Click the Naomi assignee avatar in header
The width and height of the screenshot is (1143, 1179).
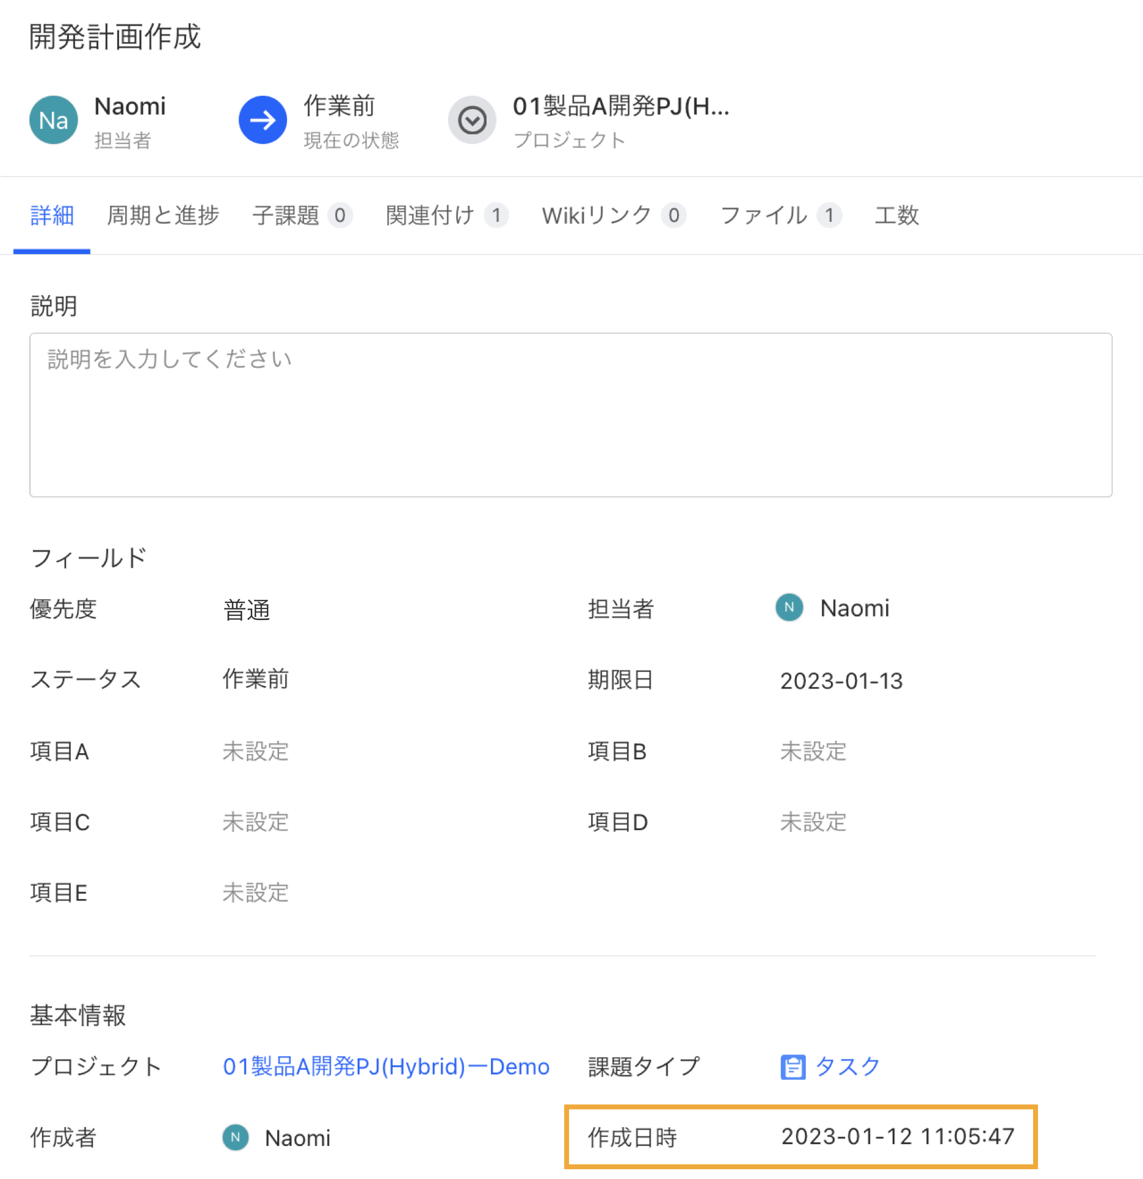(x=53, y=120)
